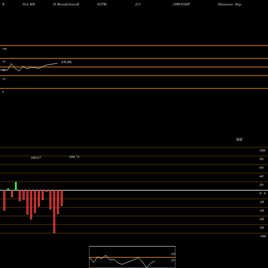Click the 30 level RSI axis label
Viewport: 268px width, 268px height.
(x=4, y=79)
